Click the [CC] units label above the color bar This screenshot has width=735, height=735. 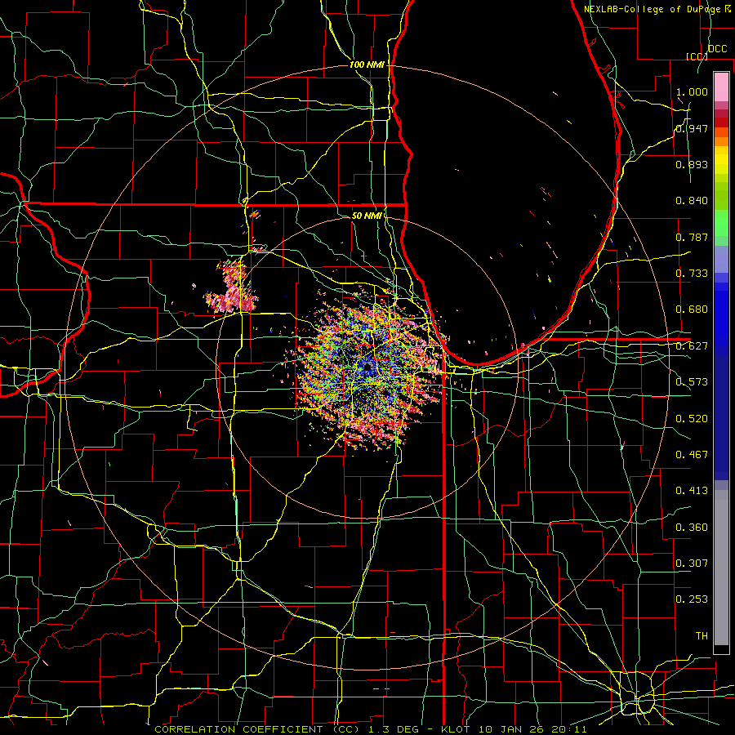coord(697,57)
